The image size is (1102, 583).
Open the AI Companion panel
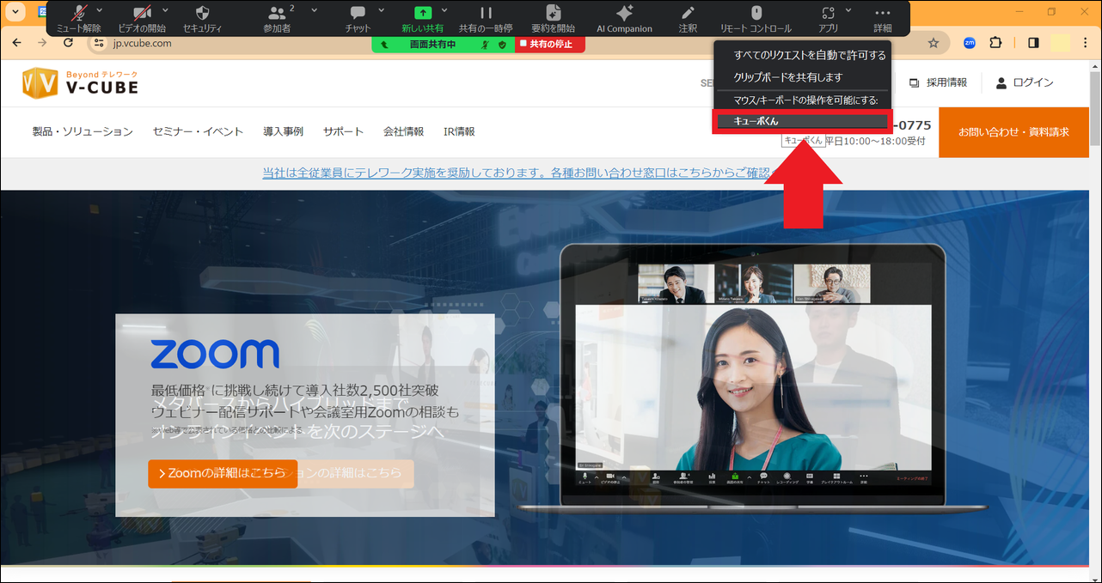coord(625,18)
